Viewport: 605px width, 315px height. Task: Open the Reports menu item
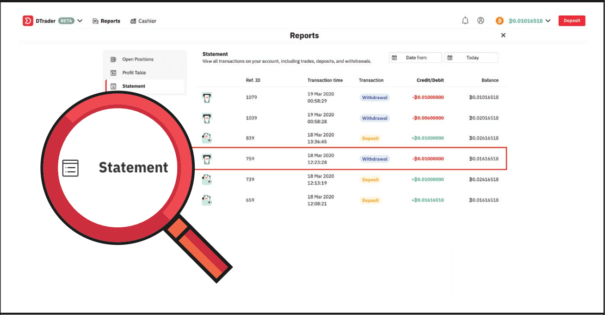point(106,21)
